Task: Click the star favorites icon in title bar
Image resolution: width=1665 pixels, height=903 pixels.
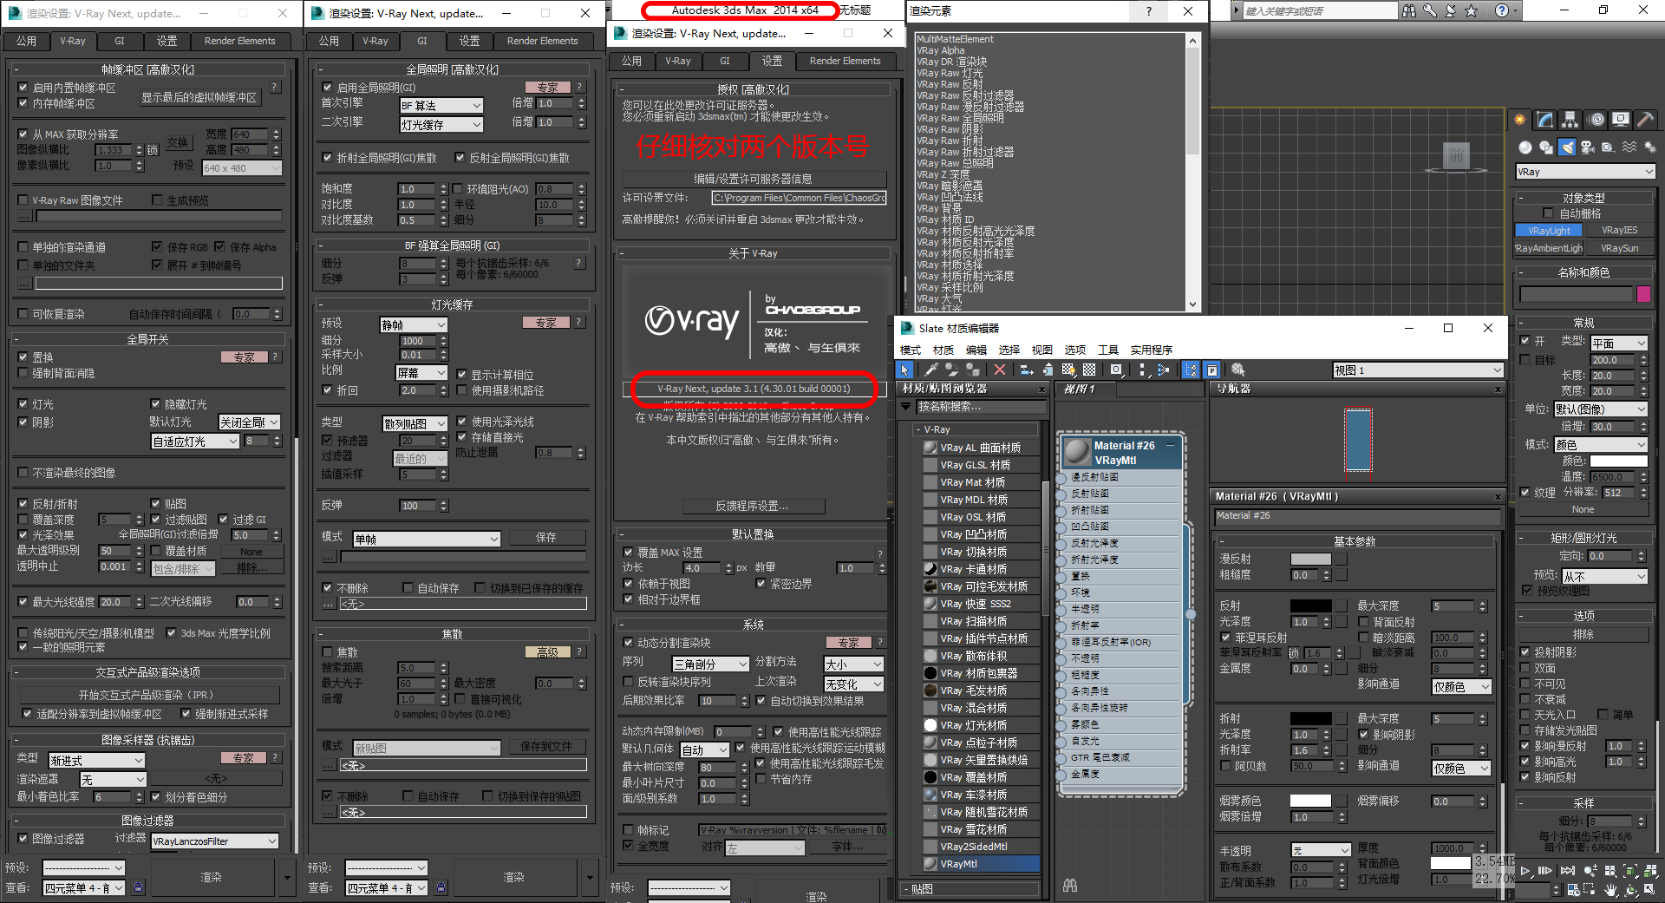Action: point(1472,10)
